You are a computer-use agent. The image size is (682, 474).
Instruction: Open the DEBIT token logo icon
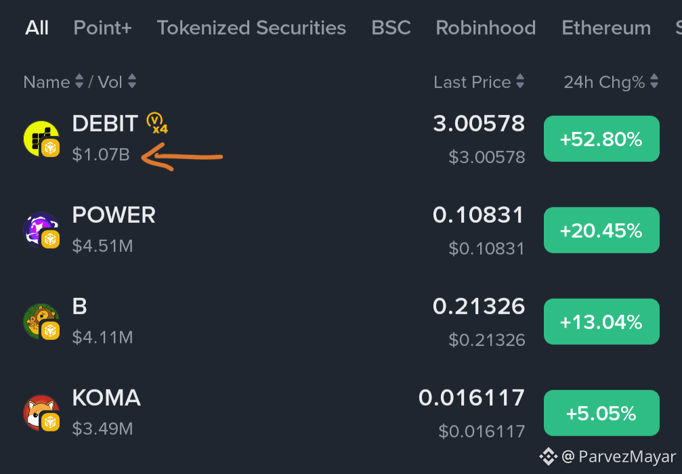coord(41,139)
